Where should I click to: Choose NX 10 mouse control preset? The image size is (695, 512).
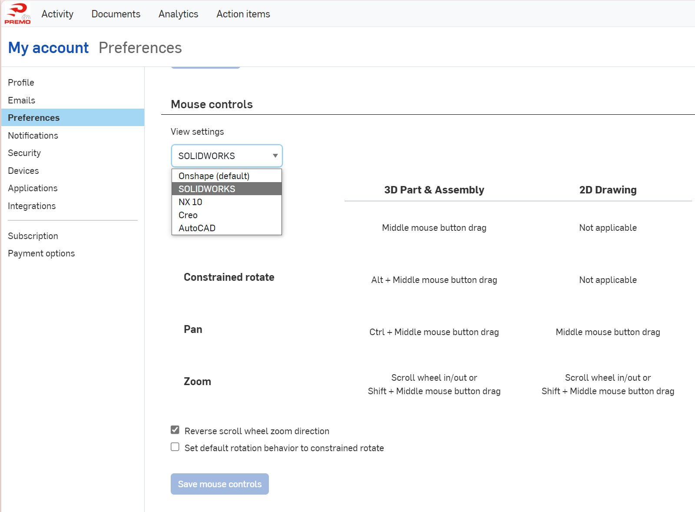tap(190, 202)
